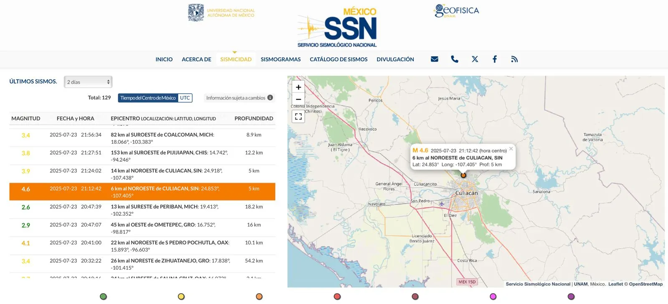Switch time display to UTC
The image size is (668, 304).
pyautogui.click(x=185, y=98)
